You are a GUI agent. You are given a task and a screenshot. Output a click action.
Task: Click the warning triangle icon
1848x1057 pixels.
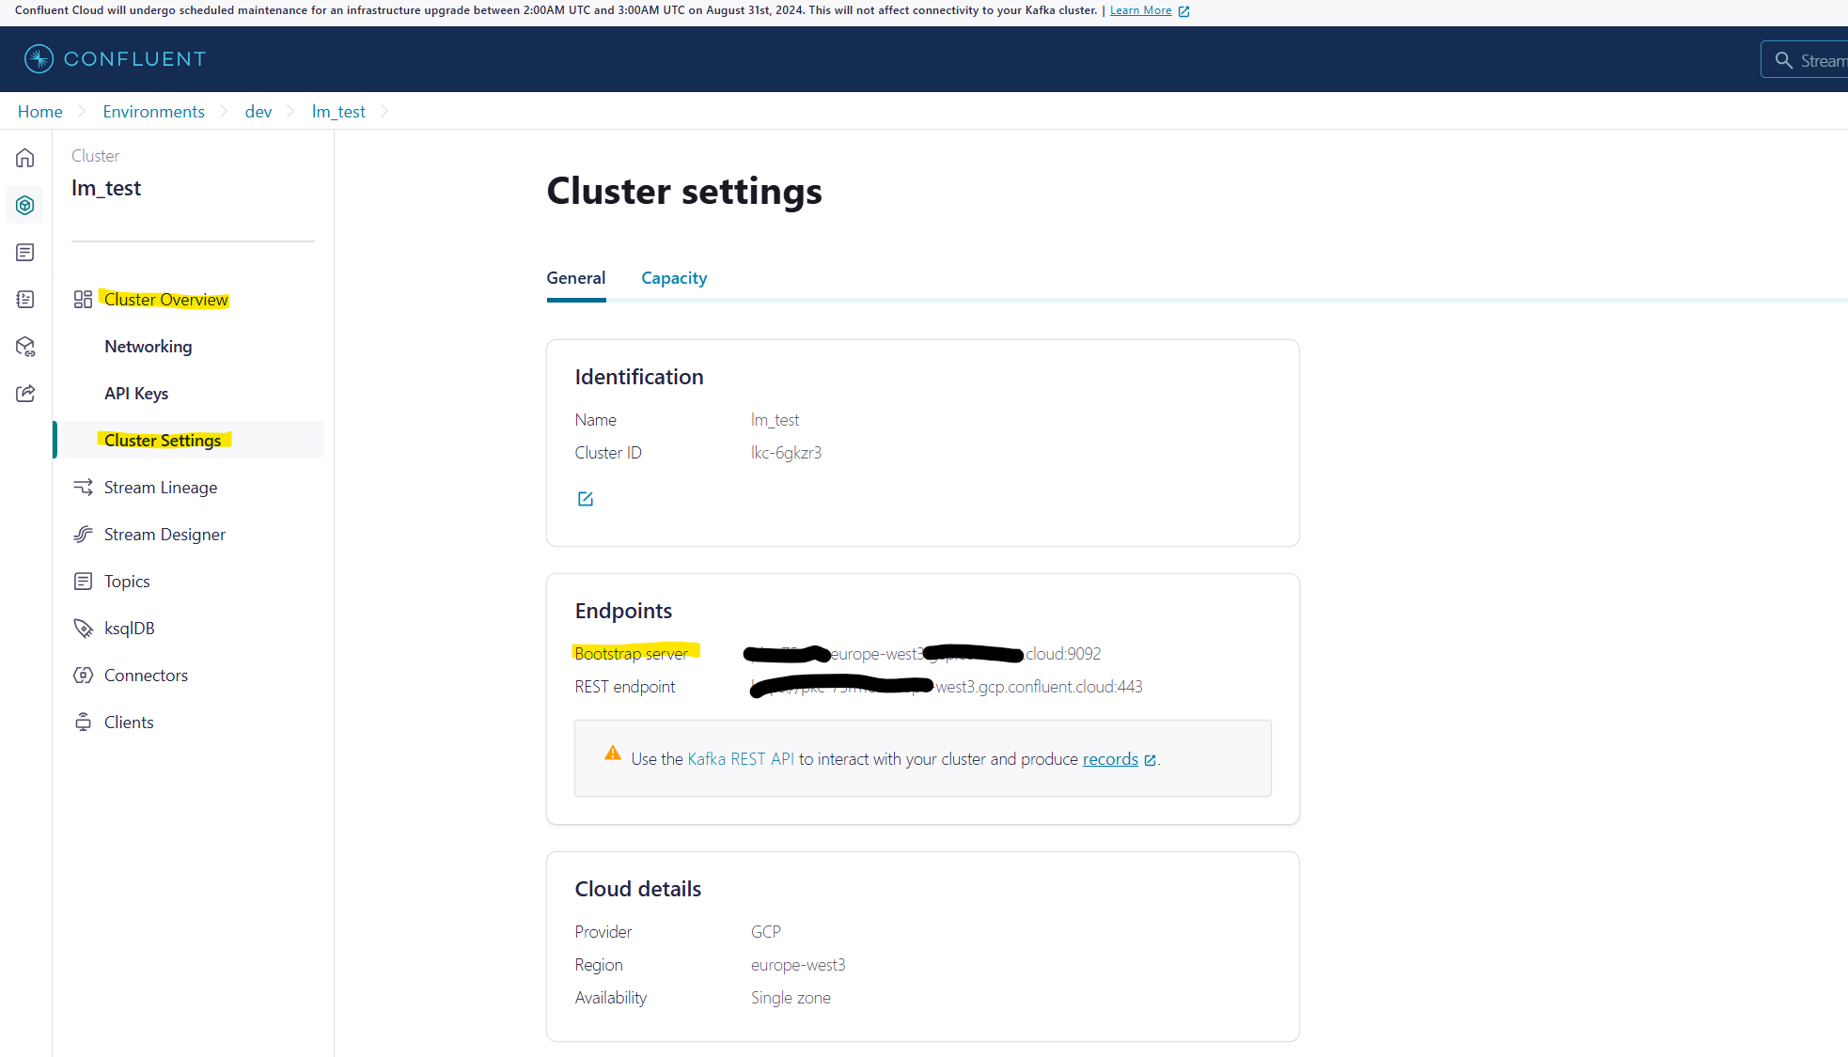click(x=613, y=753)
